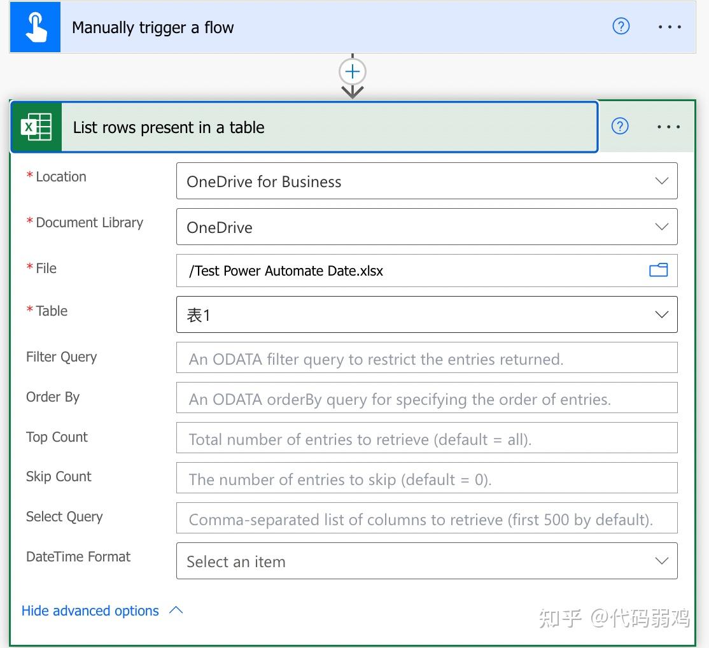Click the Select Query input box
The height and width of the screenshot is (648, 709).
[426, 518]
